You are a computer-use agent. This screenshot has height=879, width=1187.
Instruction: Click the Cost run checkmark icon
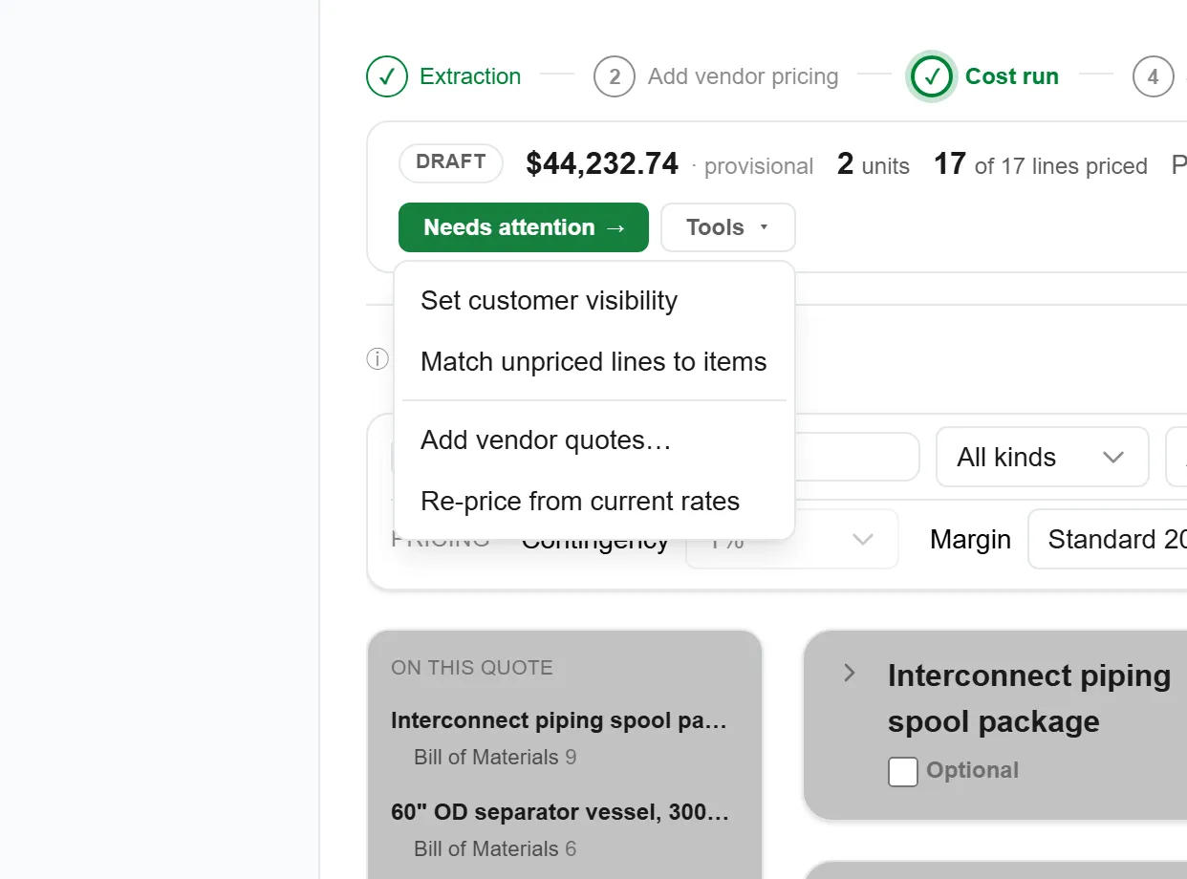click(932, 76)
